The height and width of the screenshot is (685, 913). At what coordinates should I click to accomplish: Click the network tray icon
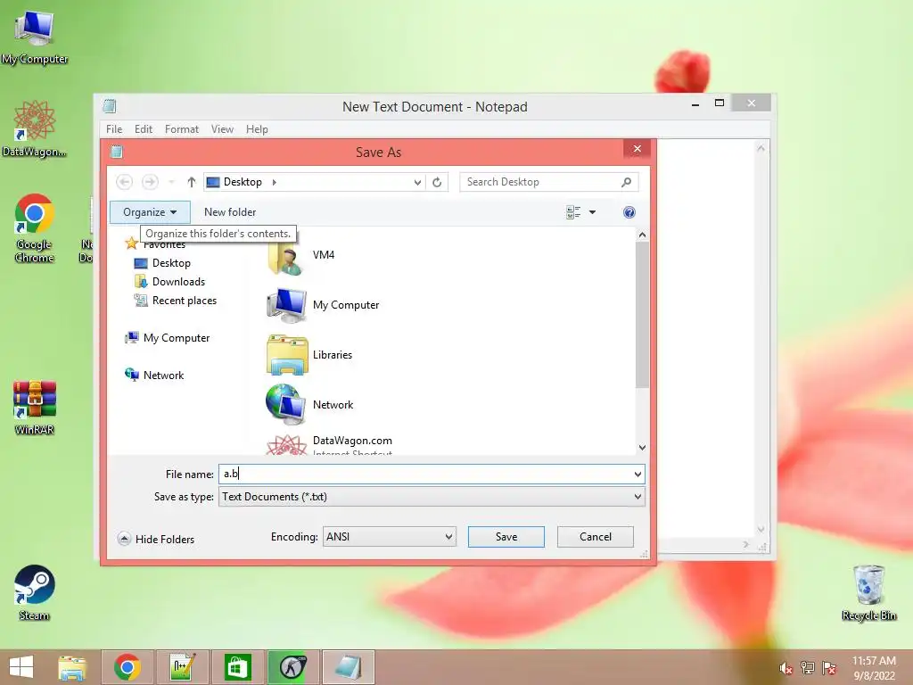point(808,667)
